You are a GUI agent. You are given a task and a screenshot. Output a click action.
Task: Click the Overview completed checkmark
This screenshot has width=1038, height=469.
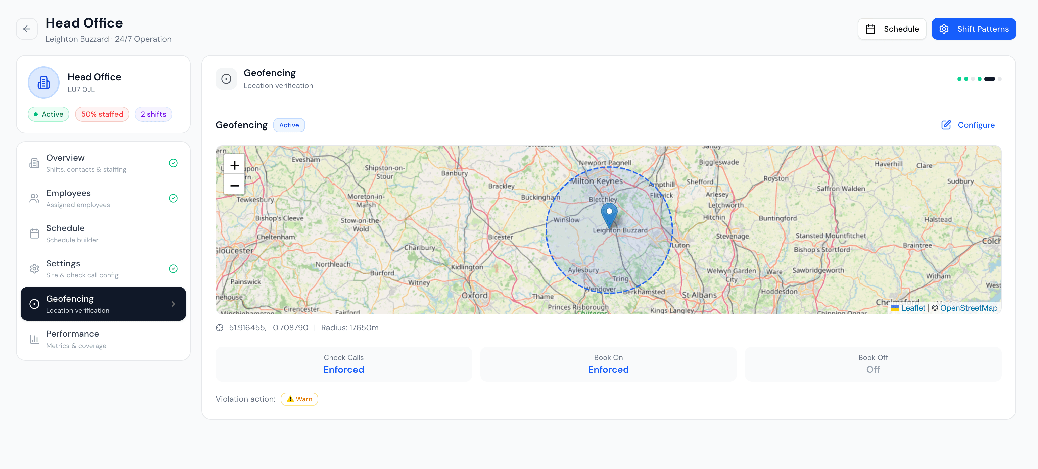coord(173,163)
